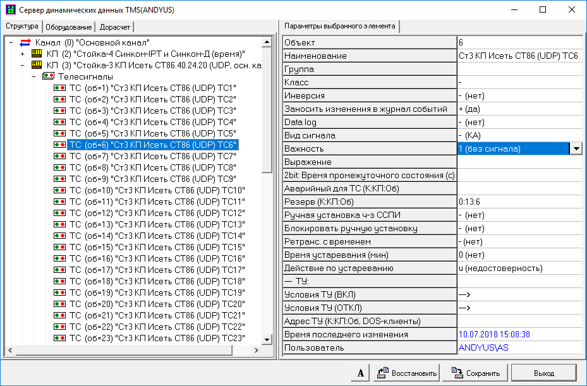Image resolution: width=587 pixels, height=386 pixels.
Task: Toggle the Инверсия value field
Action: [519, 95]
